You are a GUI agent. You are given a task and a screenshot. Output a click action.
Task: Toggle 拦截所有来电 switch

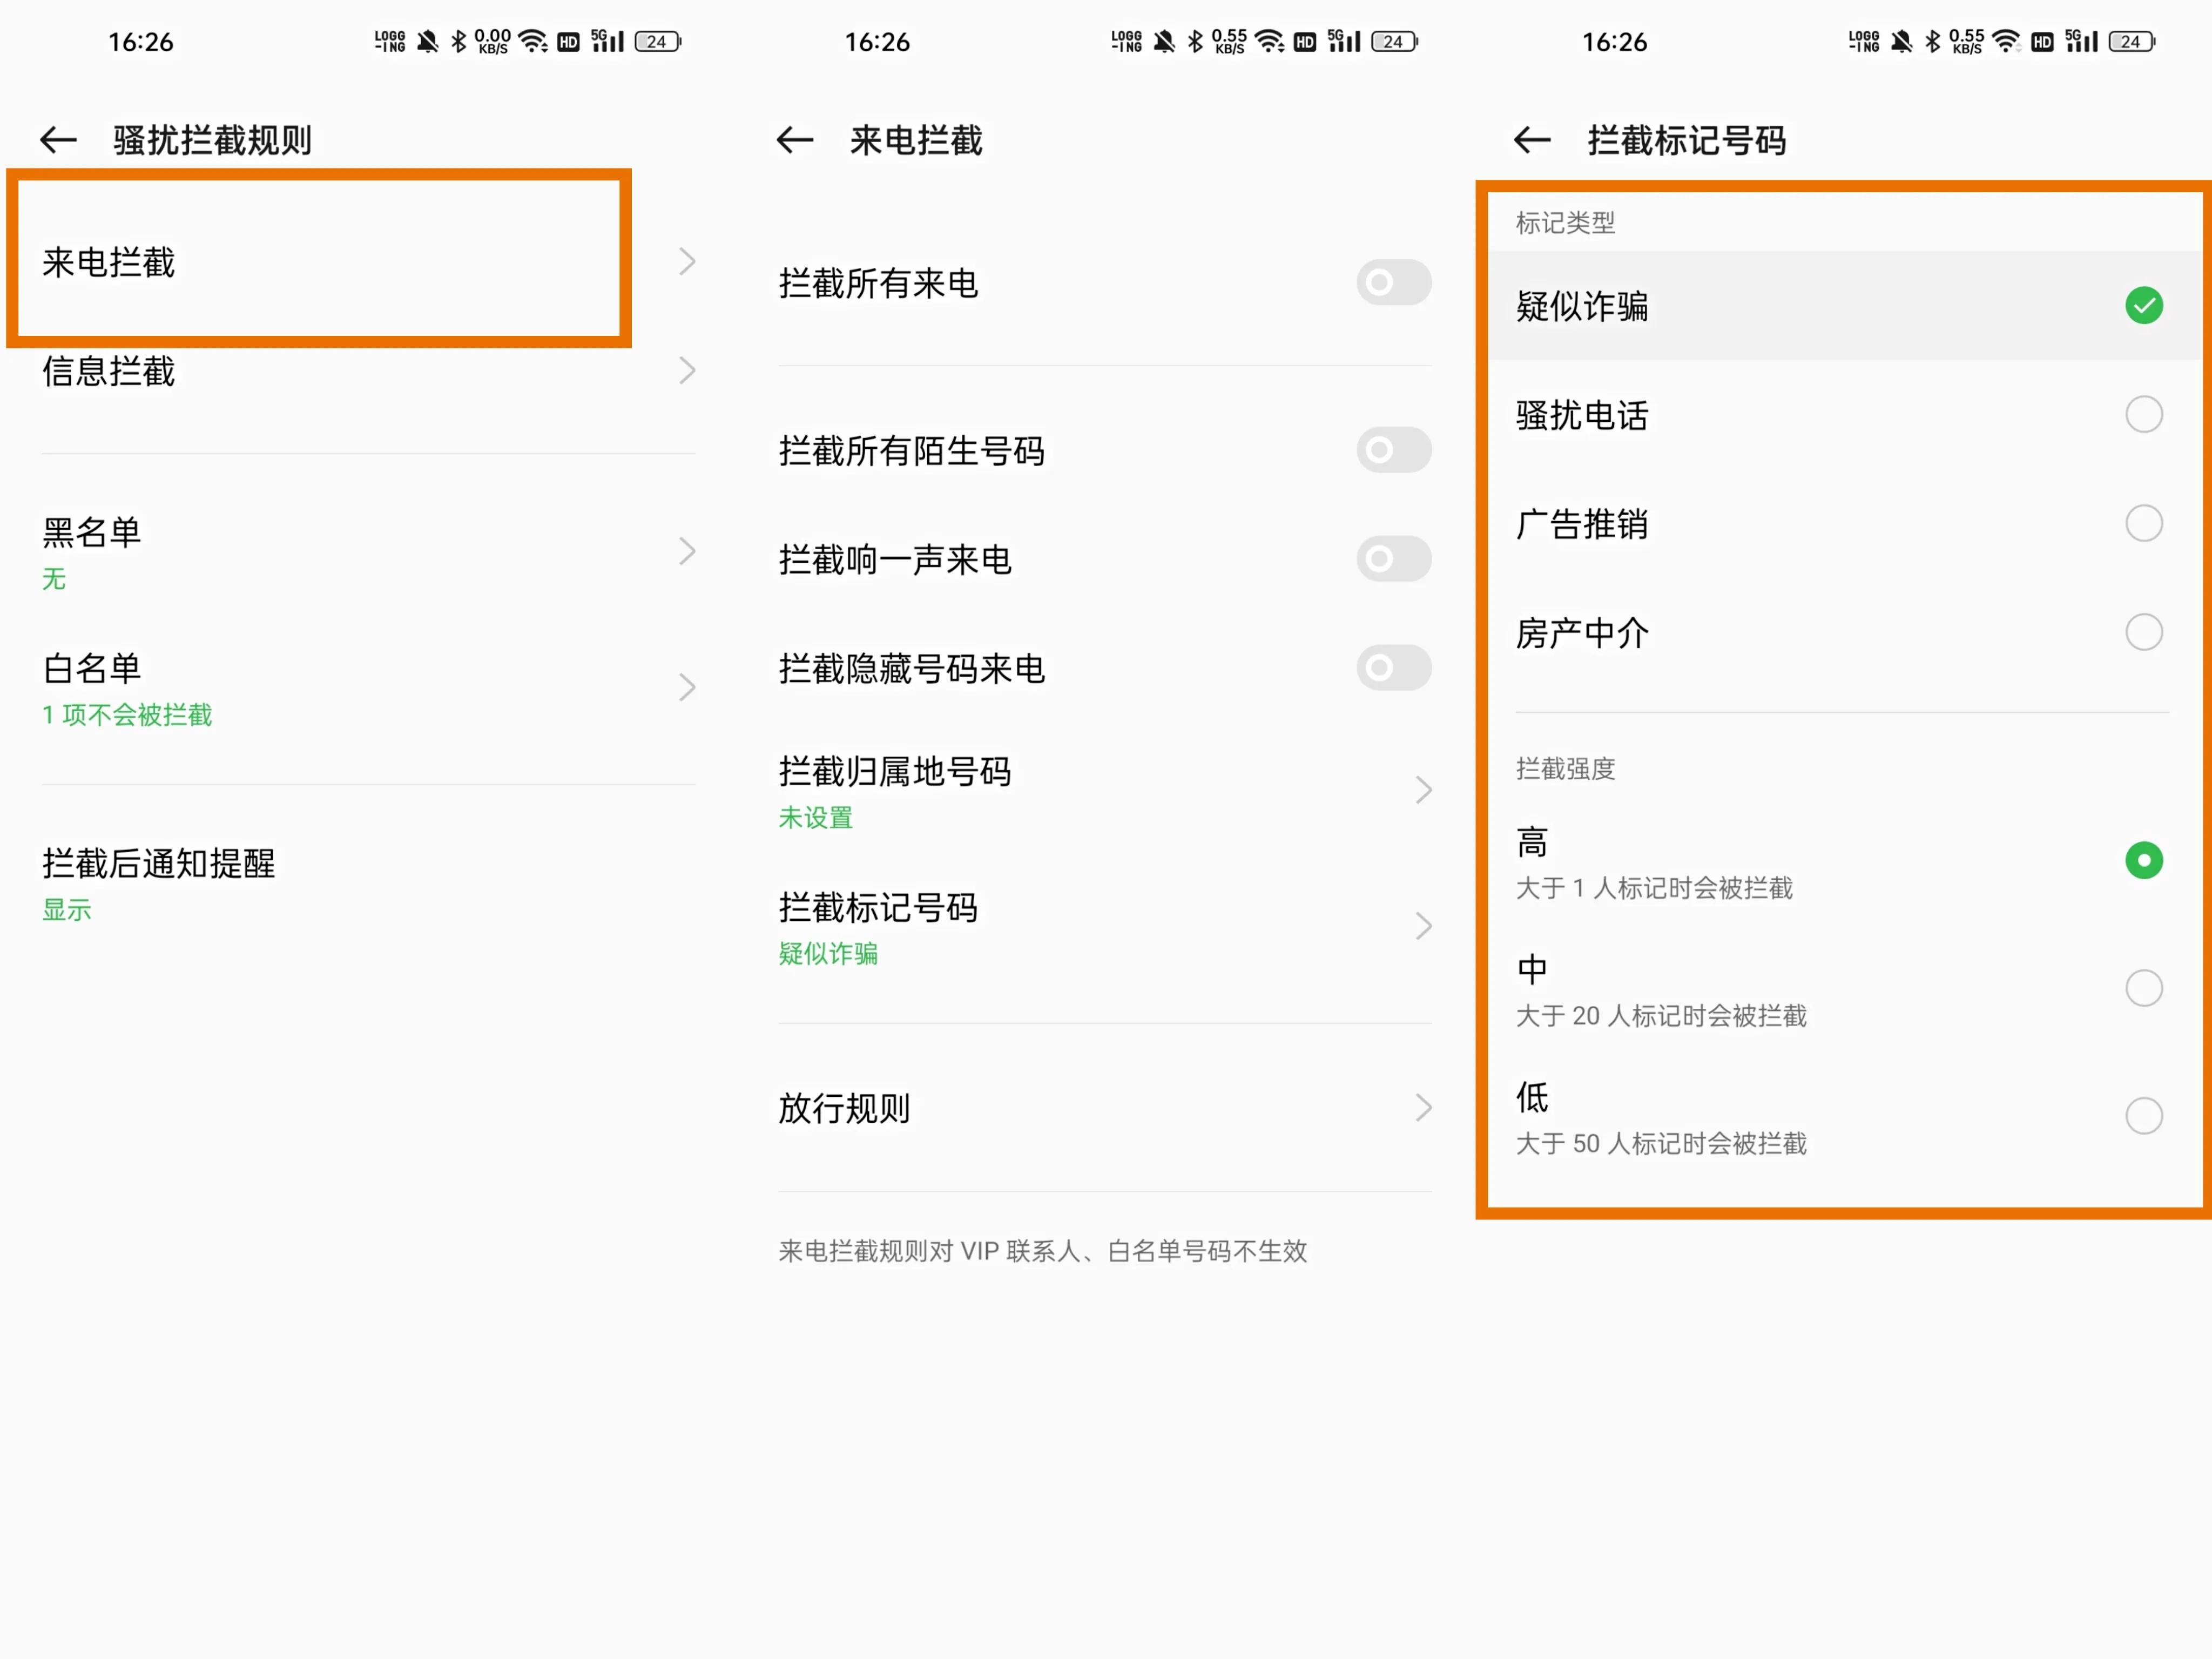coord(1394,283)
